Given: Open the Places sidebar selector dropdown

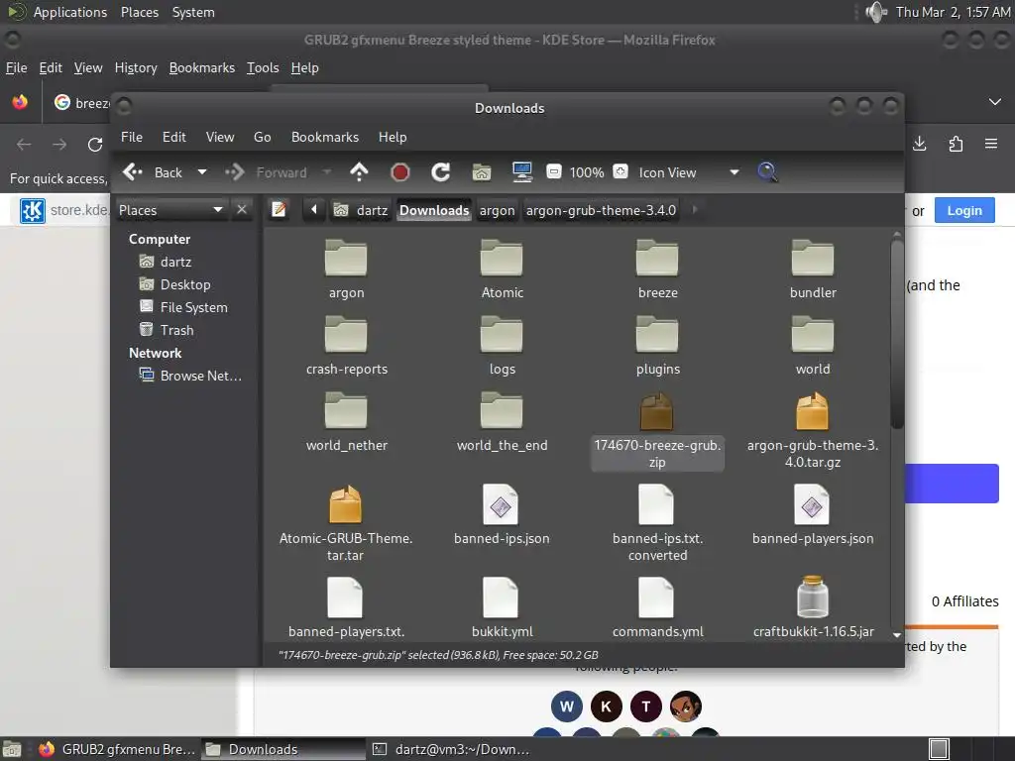Looking at the screenshot, I should (x=171, y=210).
